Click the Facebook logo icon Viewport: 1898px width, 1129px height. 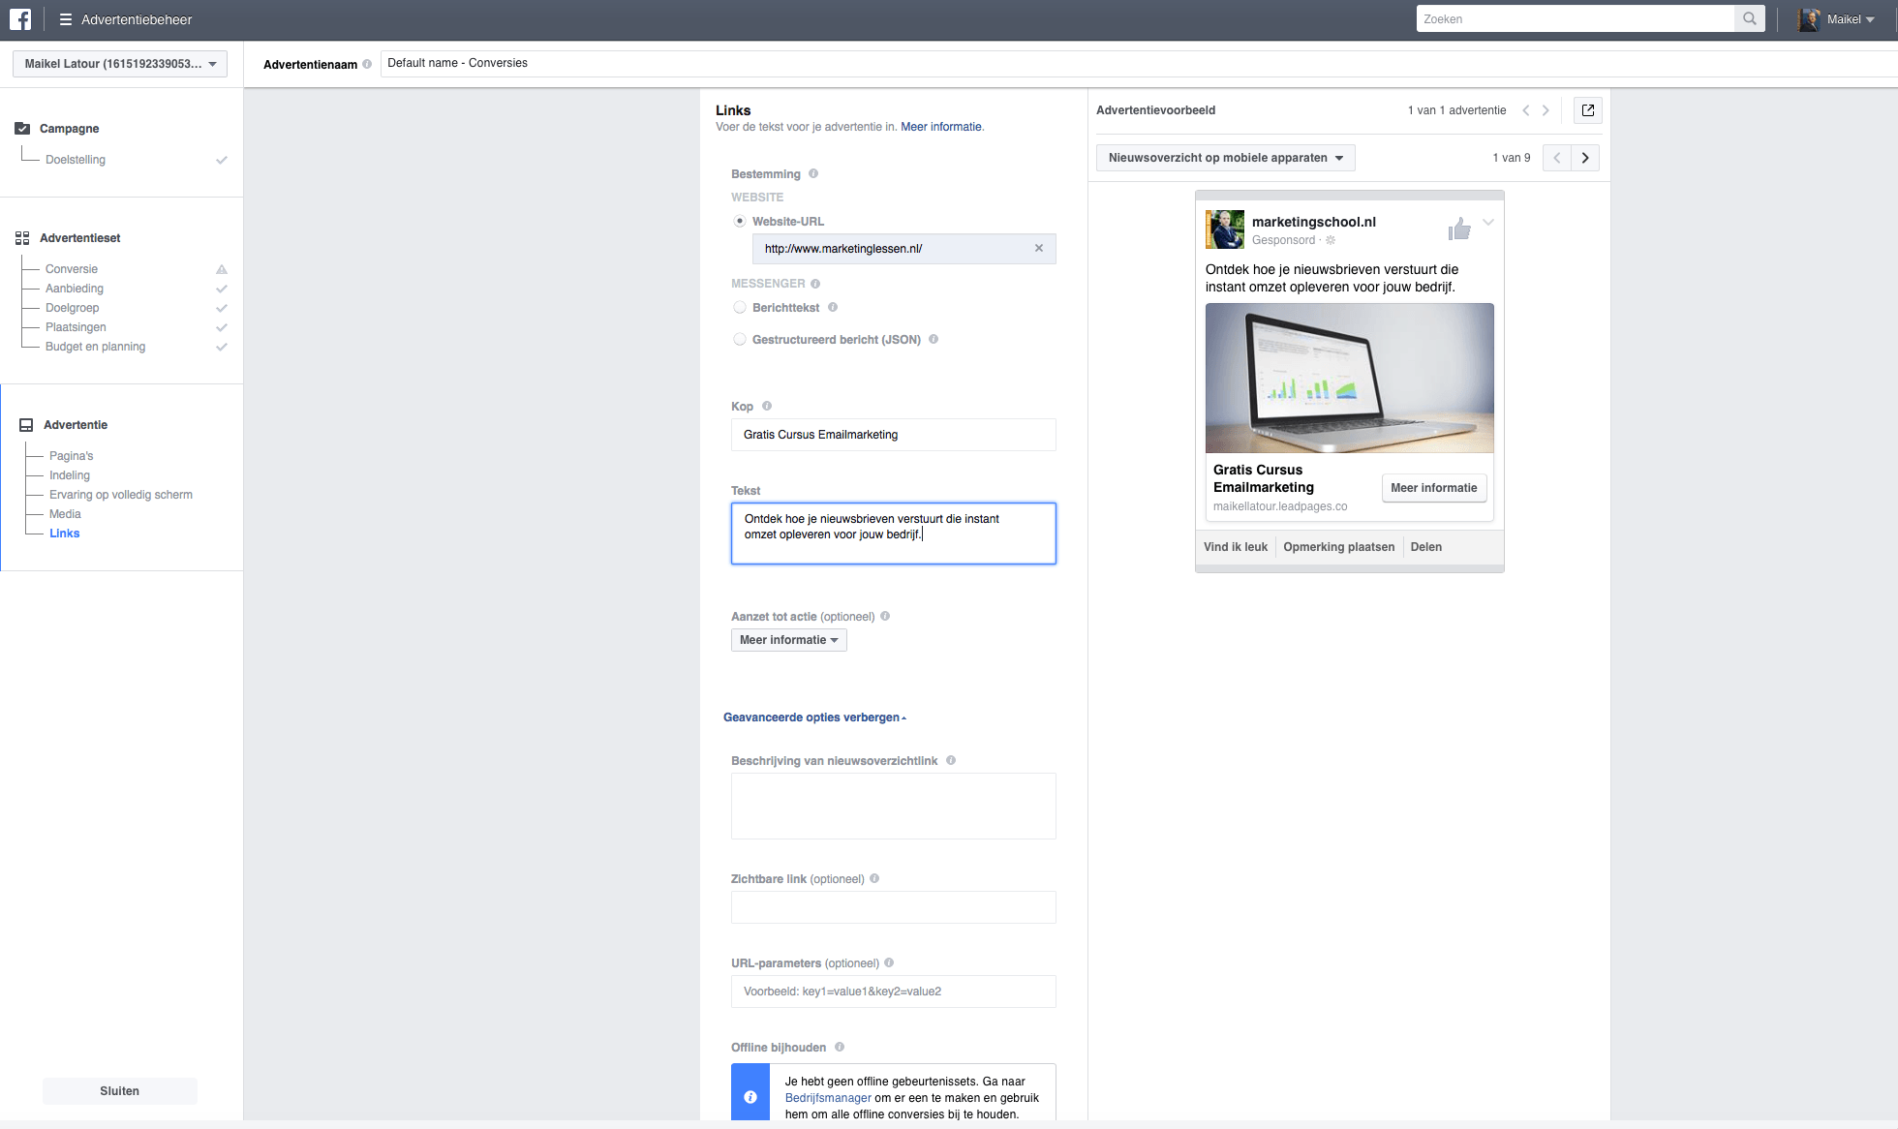tap(20, 19)
